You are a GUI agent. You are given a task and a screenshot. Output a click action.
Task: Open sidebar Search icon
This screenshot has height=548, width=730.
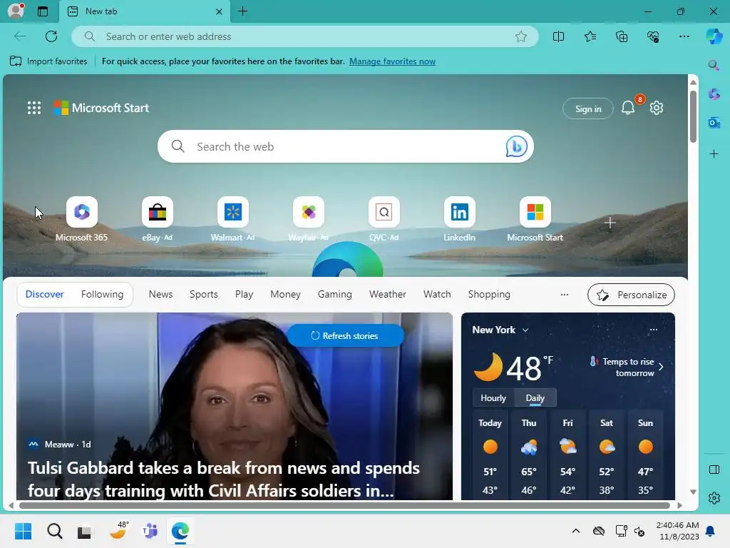[714, 65]
